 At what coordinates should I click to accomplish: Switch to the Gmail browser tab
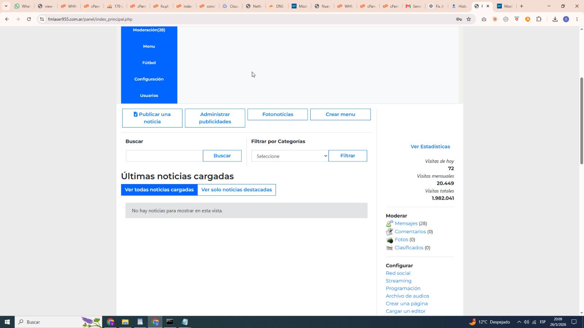coord(414,6)
